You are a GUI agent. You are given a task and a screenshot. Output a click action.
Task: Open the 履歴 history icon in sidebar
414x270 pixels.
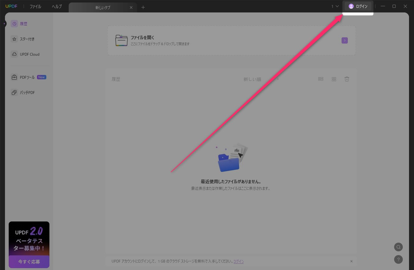14,24
